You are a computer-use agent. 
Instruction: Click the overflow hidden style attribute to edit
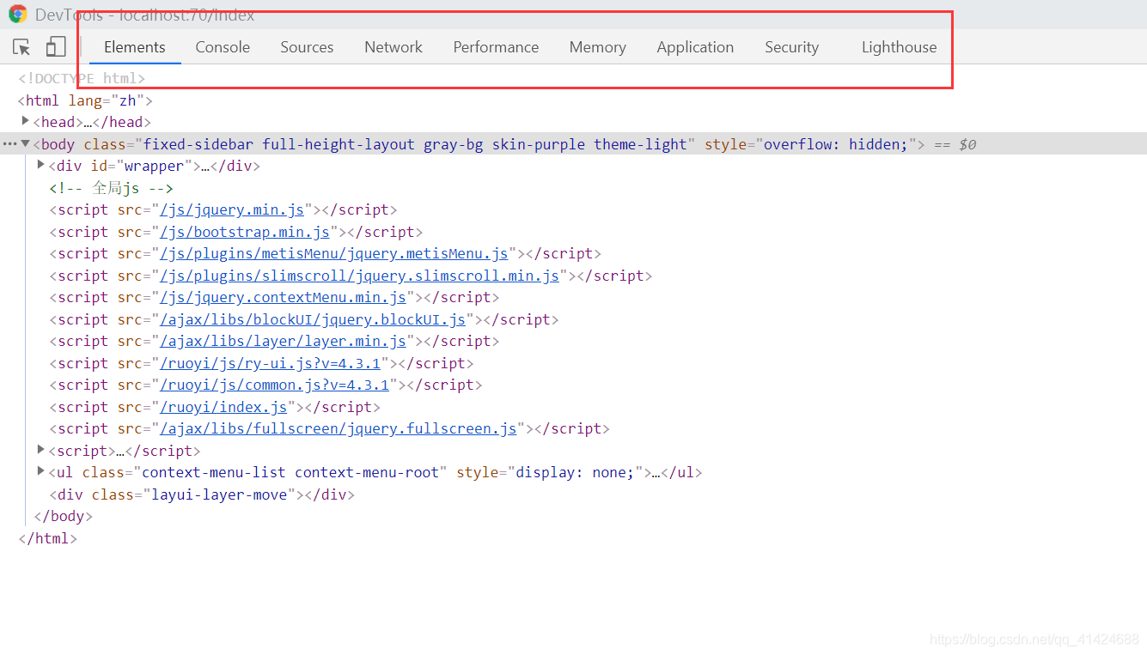point(833,143)
